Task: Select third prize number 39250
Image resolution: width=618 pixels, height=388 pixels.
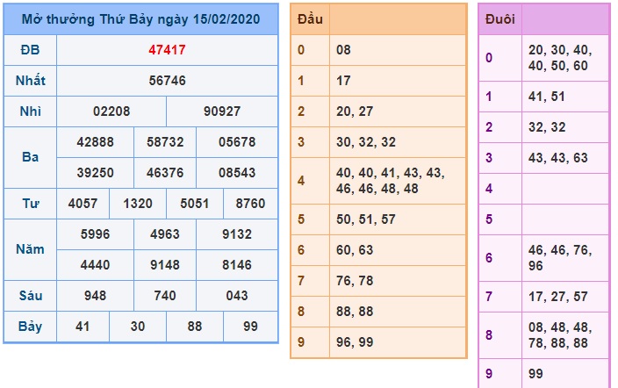Action: point(96,173)
